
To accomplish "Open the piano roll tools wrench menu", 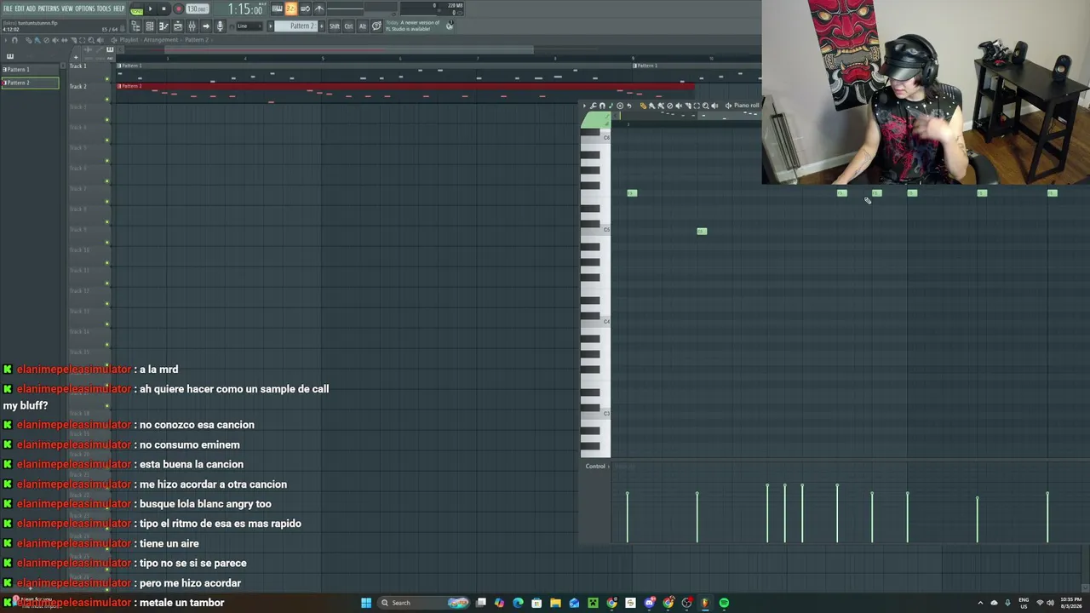I will click(594, 106).
